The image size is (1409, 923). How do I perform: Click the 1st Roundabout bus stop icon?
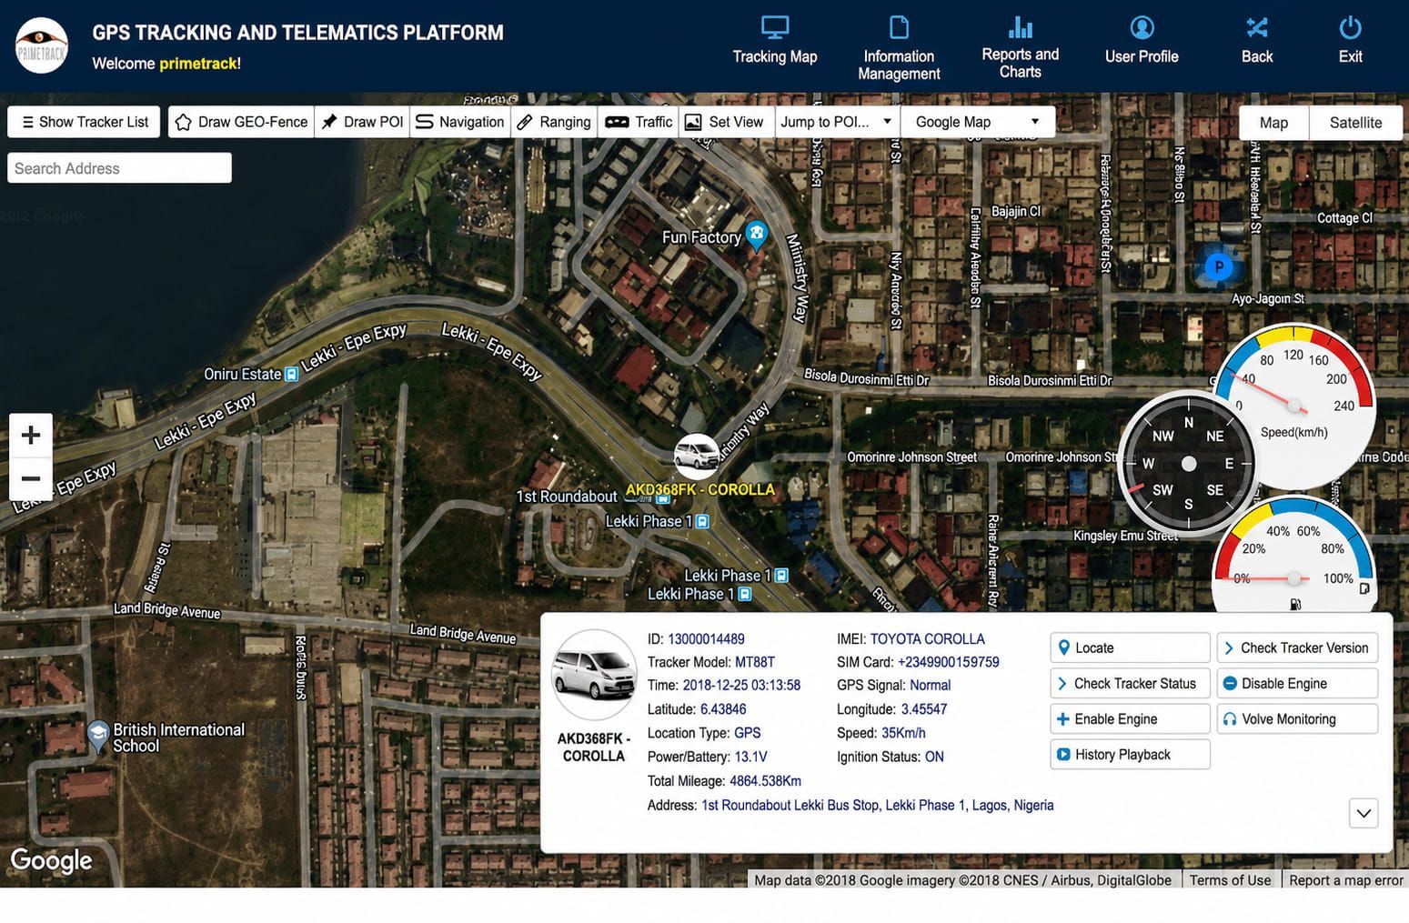663,497
